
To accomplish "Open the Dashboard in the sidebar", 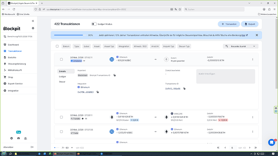I will [x=13, y=45].
